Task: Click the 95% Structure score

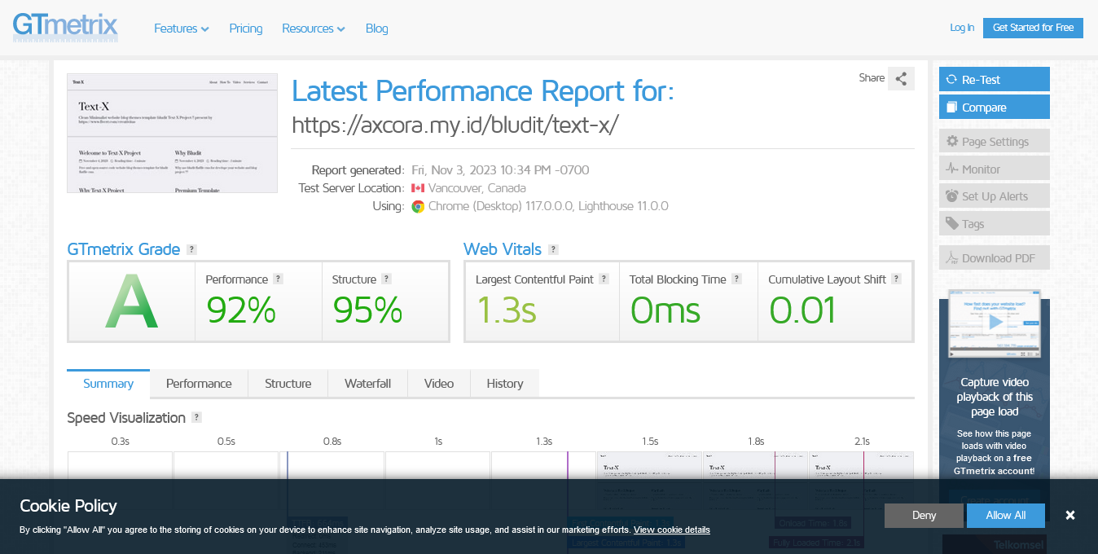Action: (x=367, y=310)
